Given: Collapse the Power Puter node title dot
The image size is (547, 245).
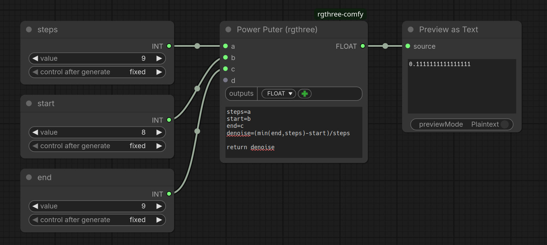Looking at the screenshot, I should pos(229,29).
